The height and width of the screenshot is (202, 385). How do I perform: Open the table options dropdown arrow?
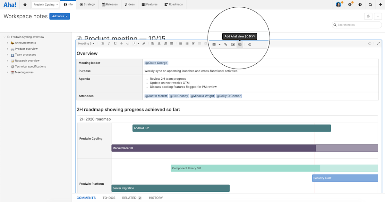[219, 45]
